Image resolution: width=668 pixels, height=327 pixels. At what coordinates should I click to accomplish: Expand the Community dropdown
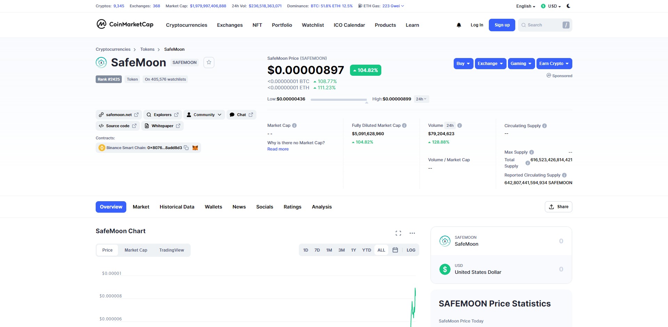coord(204,115)
